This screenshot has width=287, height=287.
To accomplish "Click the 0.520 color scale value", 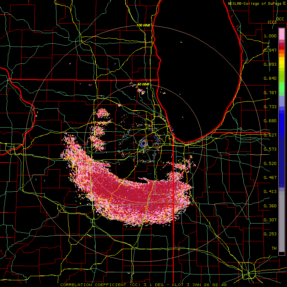I will pos(270,164).
